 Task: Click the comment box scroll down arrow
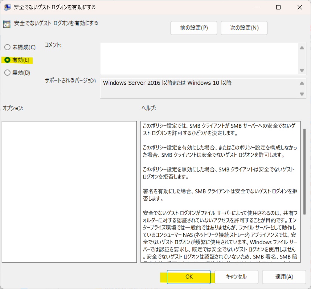tap(302, 71)
